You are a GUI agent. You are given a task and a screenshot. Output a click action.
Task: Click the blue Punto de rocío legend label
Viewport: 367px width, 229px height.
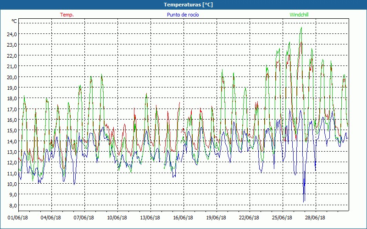pyautogui.click(x=183, y=15)
